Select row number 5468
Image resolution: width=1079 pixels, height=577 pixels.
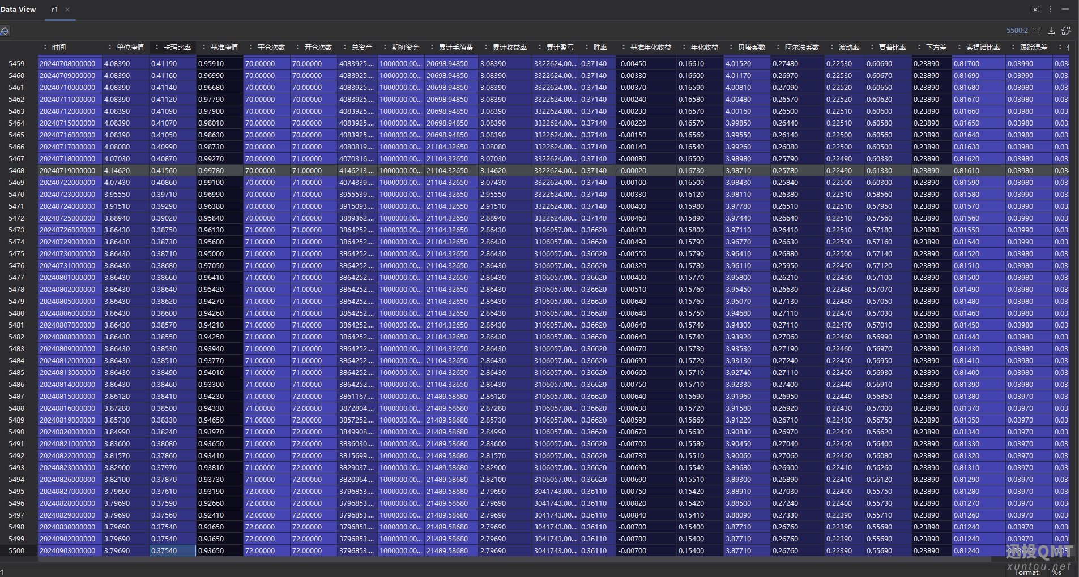(16, 171)
